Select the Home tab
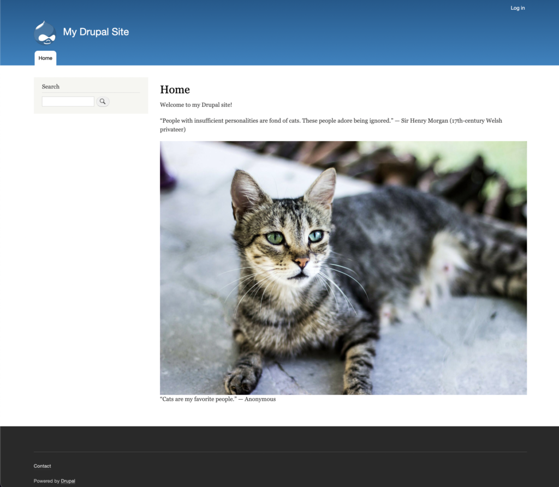This screenshot has height=487, width=559. point(45,58)
